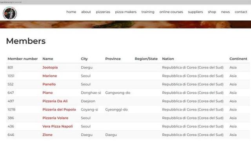Open Pizzeria del Popolo entry
The width and height of the screenshot is (251, 141).
(59, 110)
